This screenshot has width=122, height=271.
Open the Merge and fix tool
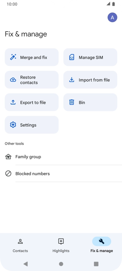[32, 57]
